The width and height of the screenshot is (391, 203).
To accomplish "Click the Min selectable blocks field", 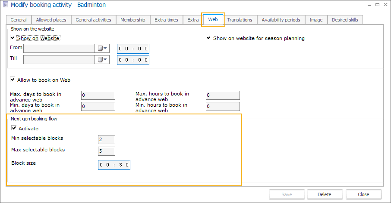I will (106, 139).
